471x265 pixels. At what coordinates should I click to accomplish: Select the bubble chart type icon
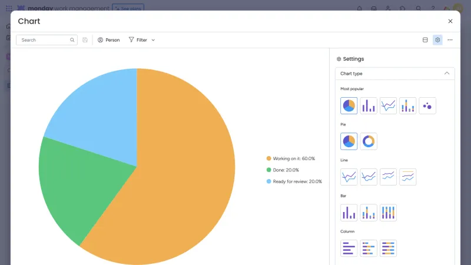pos(427,106)
